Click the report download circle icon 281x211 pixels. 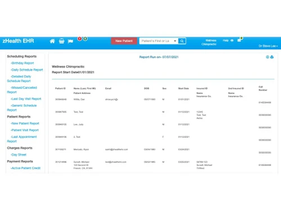pos(268,57)
